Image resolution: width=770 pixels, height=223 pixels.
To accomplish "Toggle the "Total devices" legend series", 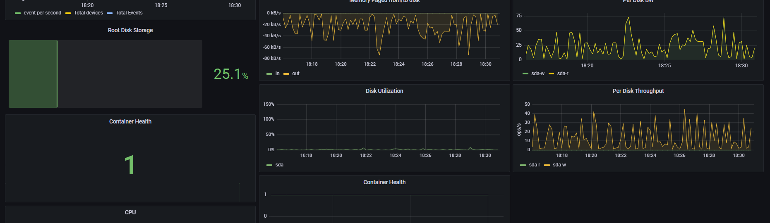I will [x=88, y=13].
